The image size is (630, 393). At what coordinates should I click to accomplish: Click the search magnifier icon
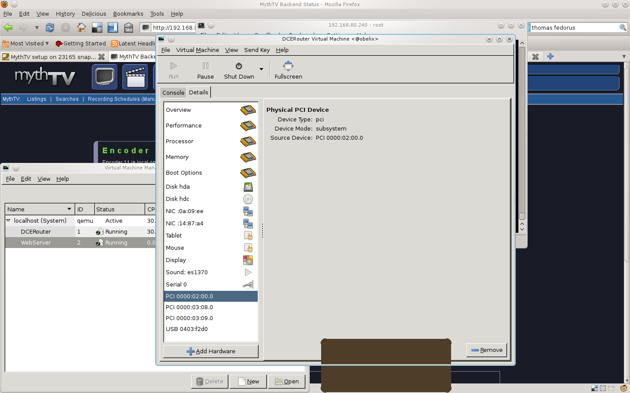623,28
